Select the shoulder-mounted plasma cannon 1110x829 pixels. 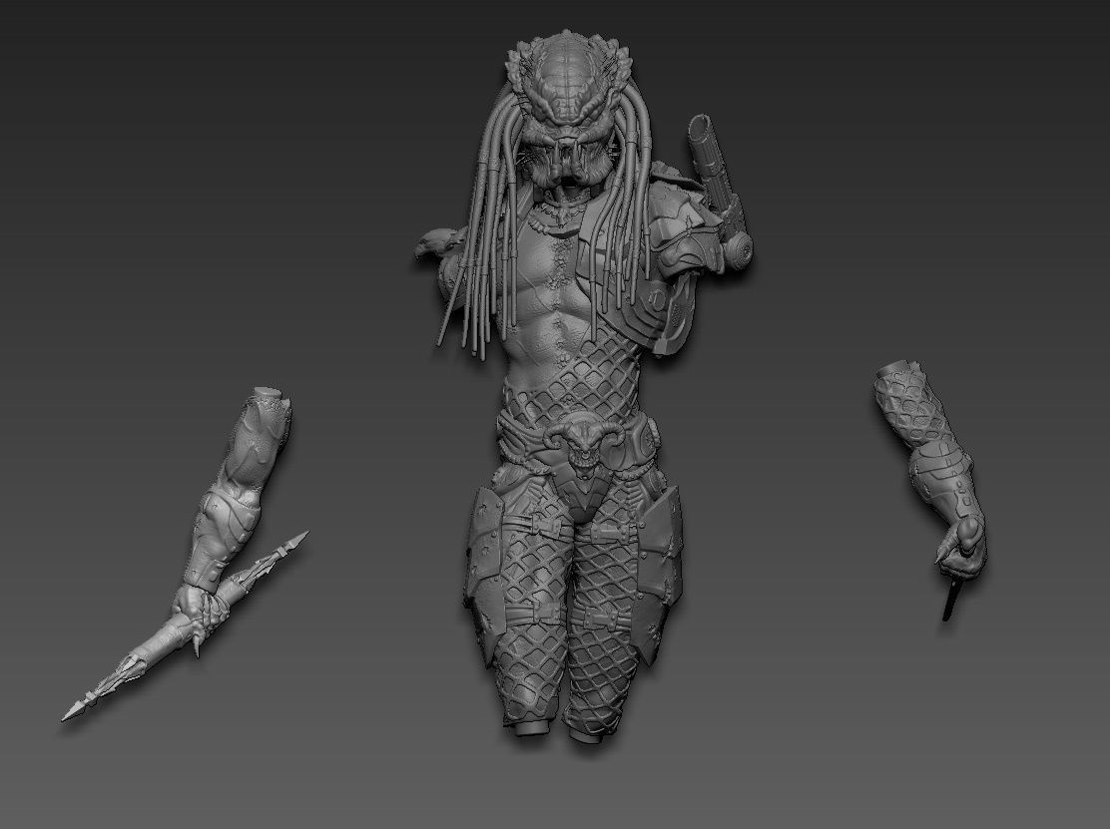coord(720,191)
